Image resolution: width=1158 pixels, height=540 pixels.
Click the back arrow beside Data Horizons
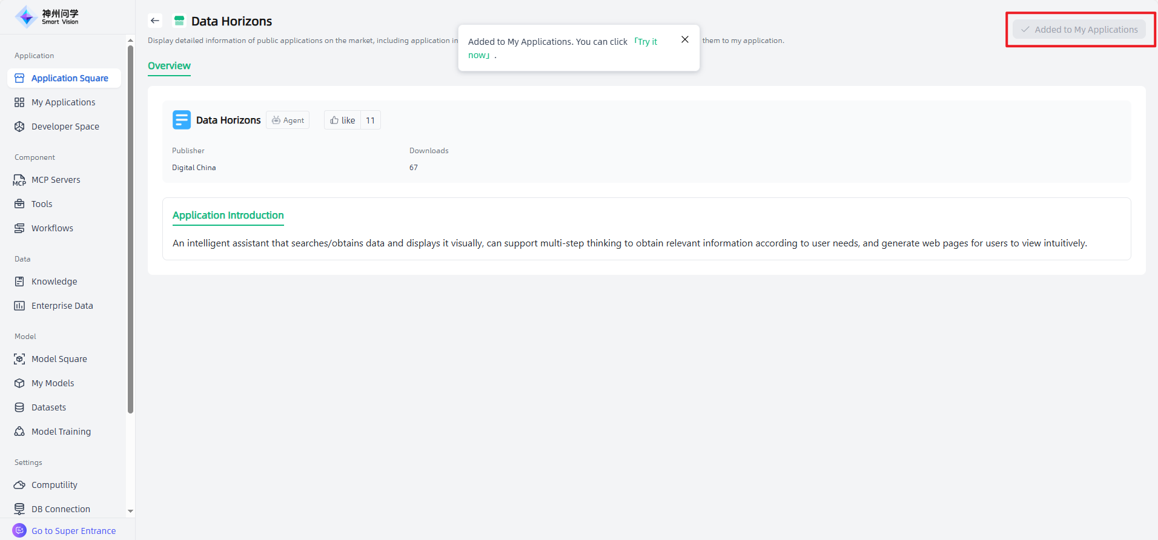point(155,21)
